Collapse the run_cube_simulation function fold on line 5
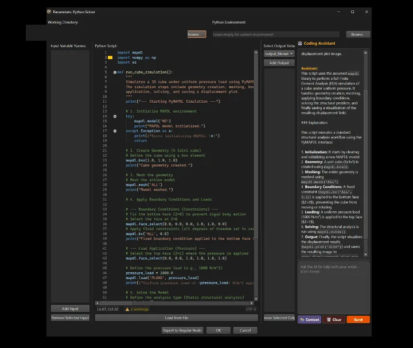 pyautogui.click(x=115, y=72)
